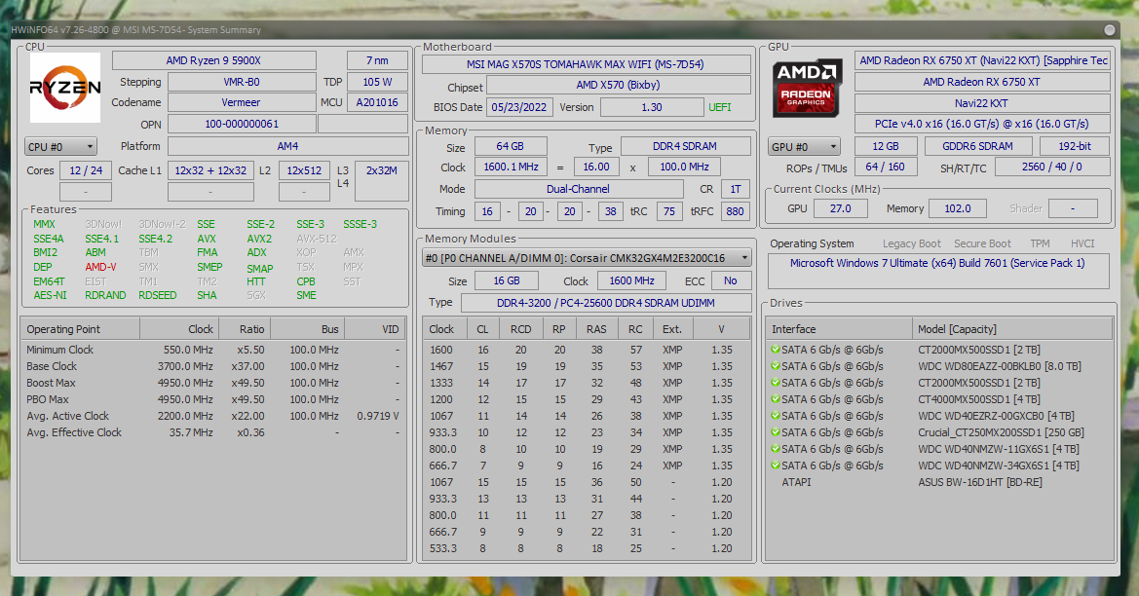1139x596 pixels.
Task: Click the Ryzen CPU logo
Action: click(65, 88)
